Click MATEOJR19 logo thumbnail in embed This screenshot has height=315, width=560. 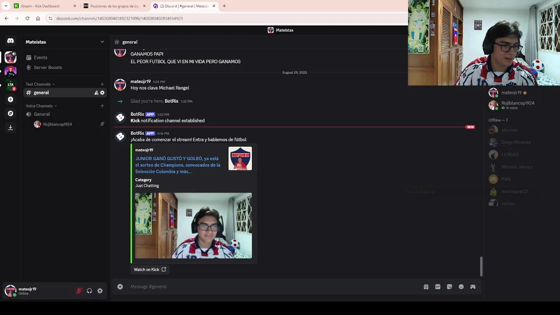click(x=240, y=158)
